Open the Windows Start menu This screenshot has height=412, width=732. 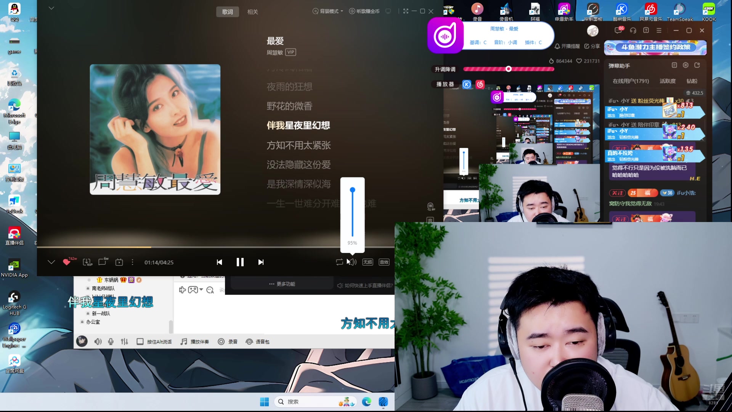[x=264, y=402]
